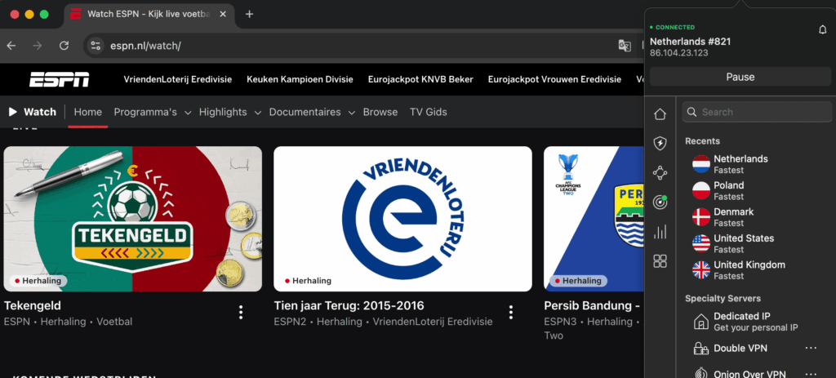Open the VPN home icon in sidebar
This screenshot has height=378, width=836.
[x=660, y=113]
